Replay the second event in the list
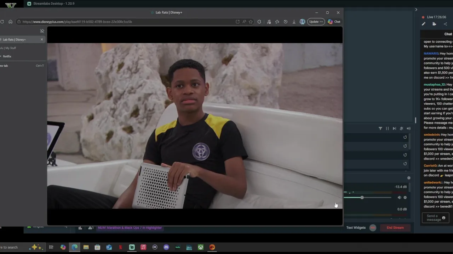453x254 pixels. pos(405,146)
